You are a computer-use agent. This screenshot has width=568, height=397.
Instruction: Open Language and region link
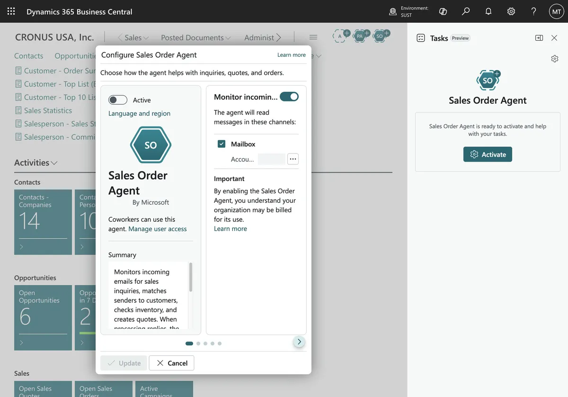[139, 113]
